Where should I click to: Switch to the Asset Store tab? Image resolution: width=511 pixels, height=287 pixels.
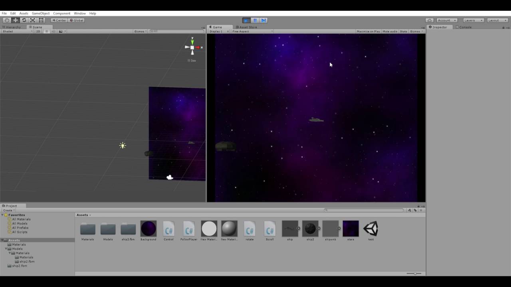pyautogui.click(x=246, y=27)
